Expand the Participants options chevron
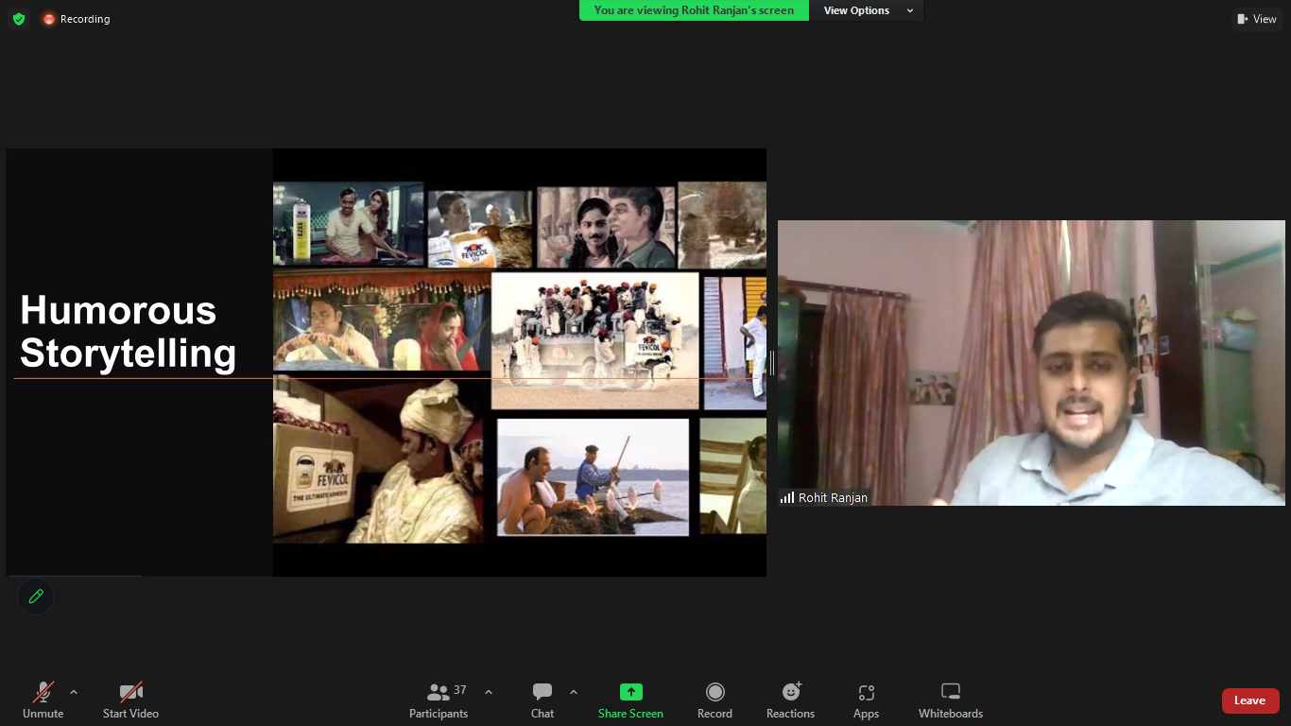 pyautogui.click(x=489, y=692)
